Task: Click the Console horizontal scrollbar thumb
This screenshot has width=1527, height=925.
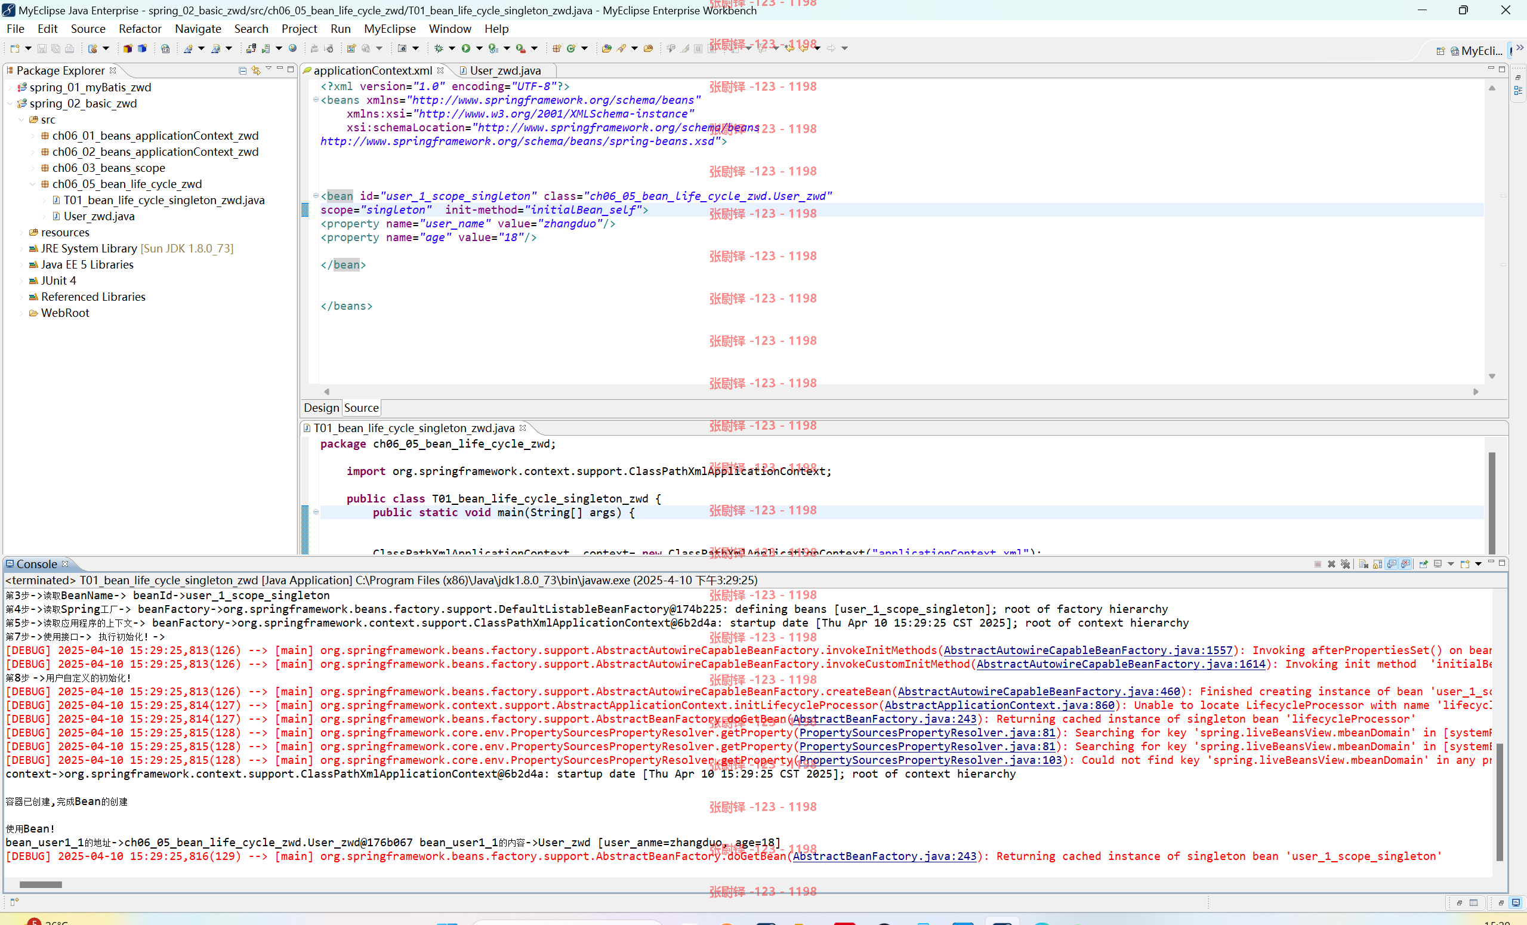Action: (41, 884)
